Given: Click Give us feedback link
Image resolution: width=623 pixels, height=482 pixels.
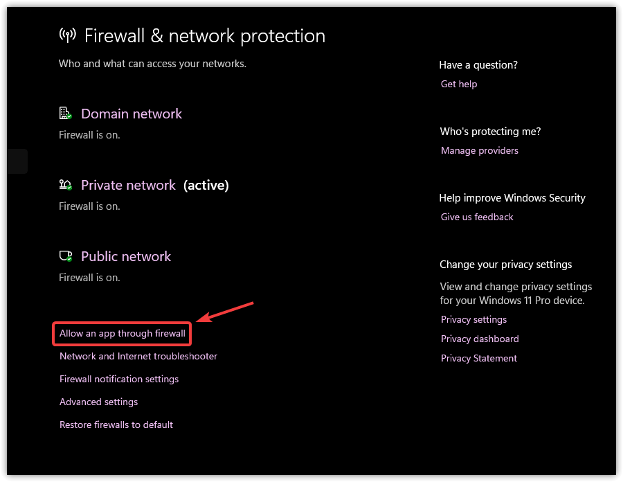Looking at the screenshot, I should pos(477,217).
